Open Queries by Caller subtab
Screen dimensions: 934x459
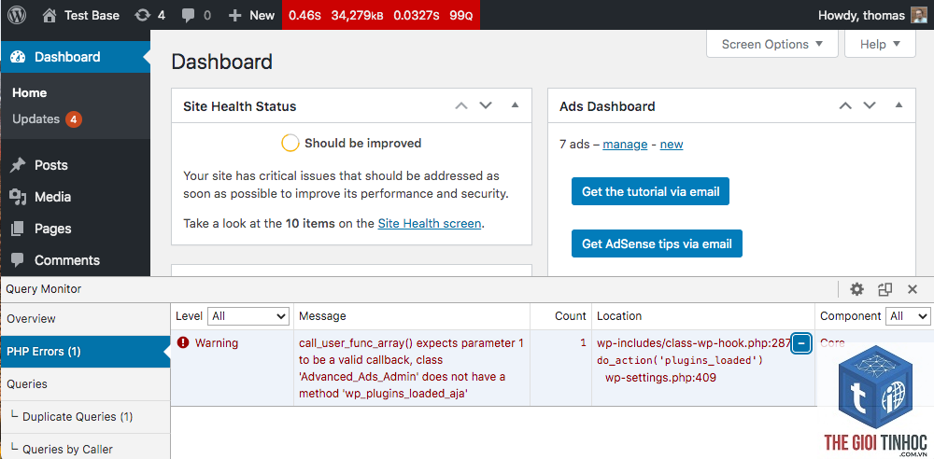[85, 448]
